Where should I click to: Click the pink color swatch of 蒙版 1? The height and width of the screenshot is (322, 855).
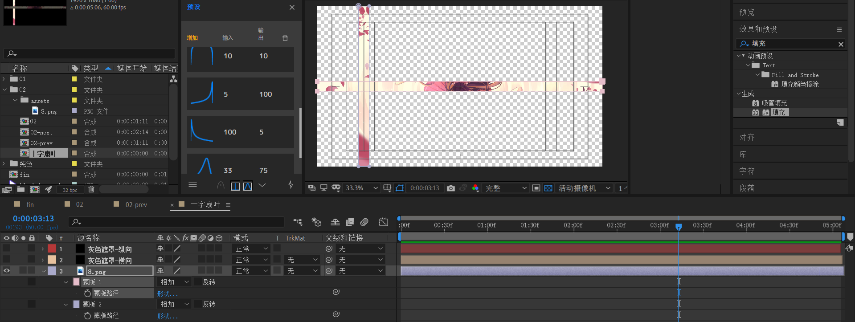(76, 282)
